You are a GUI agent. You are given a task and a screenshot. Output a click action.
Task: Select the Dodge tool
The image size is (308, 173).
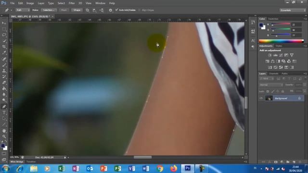4,100
